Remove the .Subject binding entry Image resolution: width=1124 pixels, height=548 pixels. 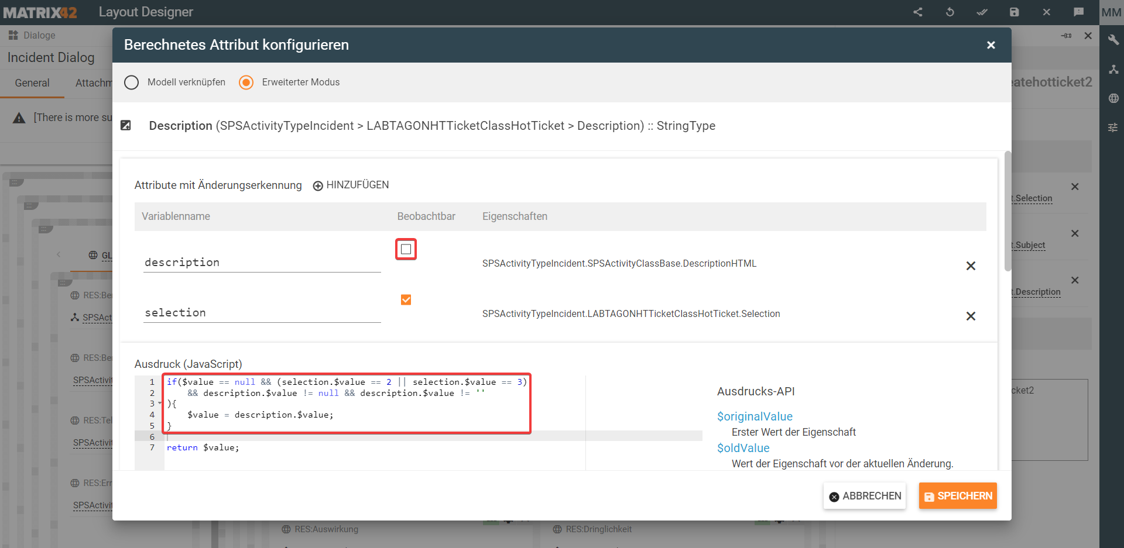pos(1075,233)
